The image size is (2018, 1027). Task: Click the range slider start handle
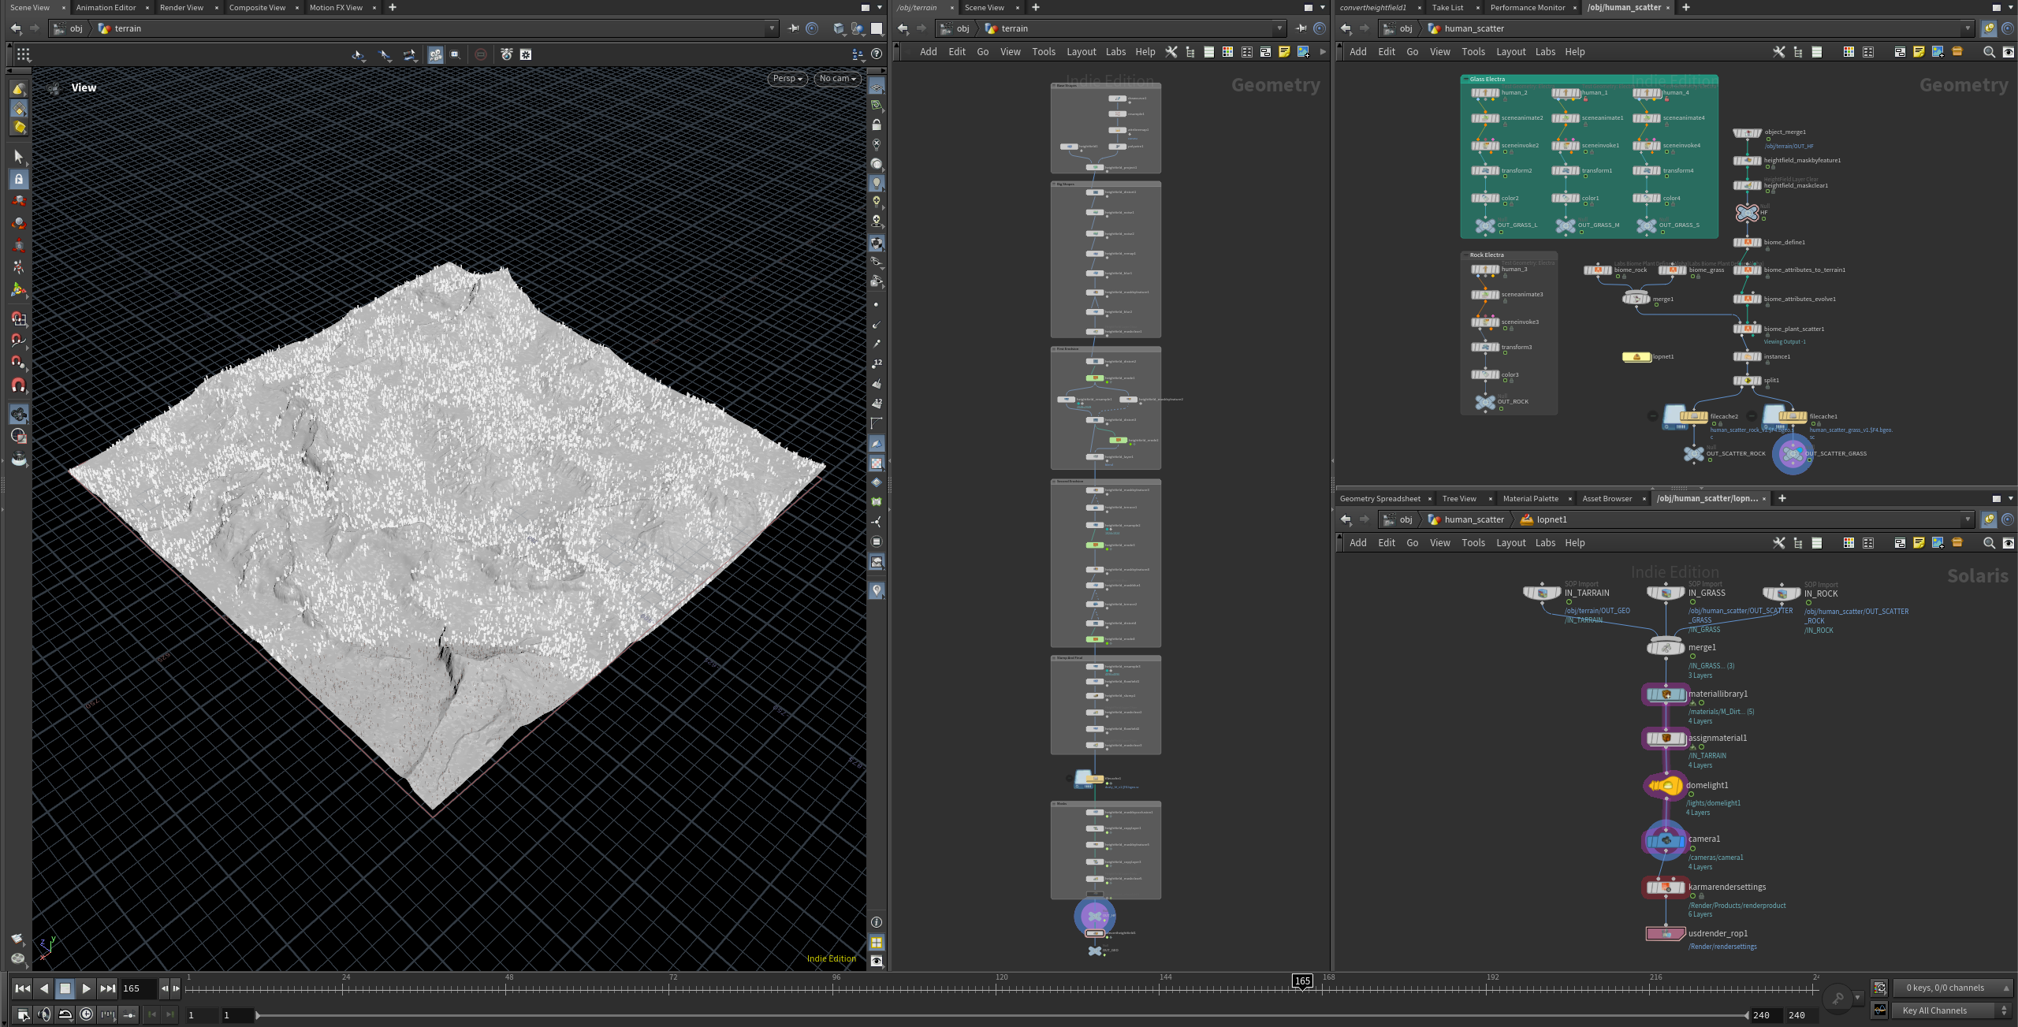(x=258, y=1015)
